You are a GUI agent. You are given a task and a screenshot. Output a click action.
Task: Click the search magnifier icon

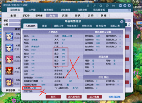click(129, 10)
